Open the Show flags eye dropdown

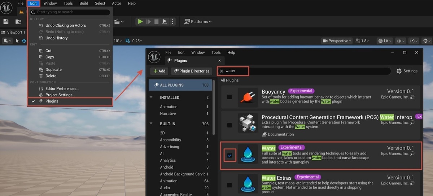pyautogui.click(x=401, y=41)
